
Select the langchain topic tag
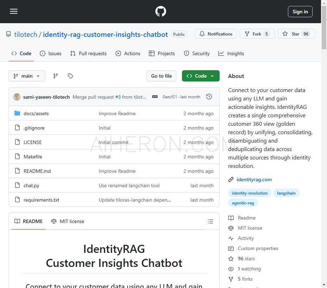(x=286, y=193)
